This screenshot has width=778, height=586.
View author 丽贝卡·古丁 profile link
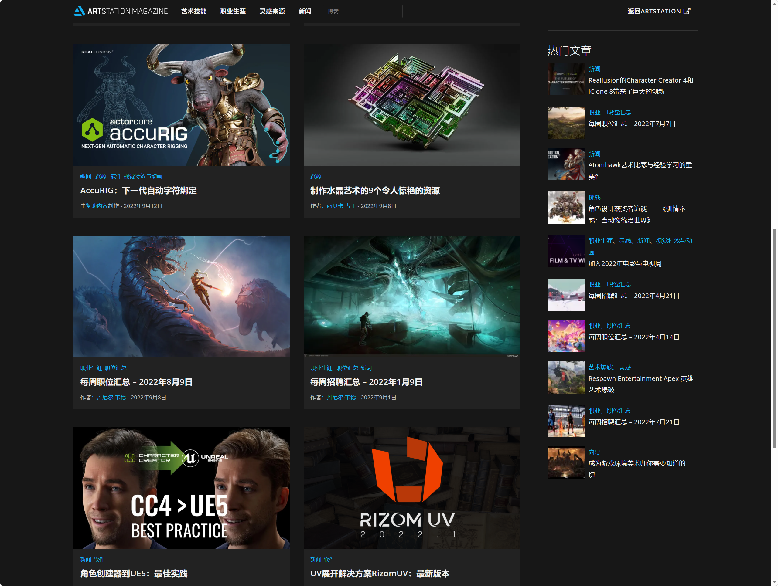(x=341, y=206)
